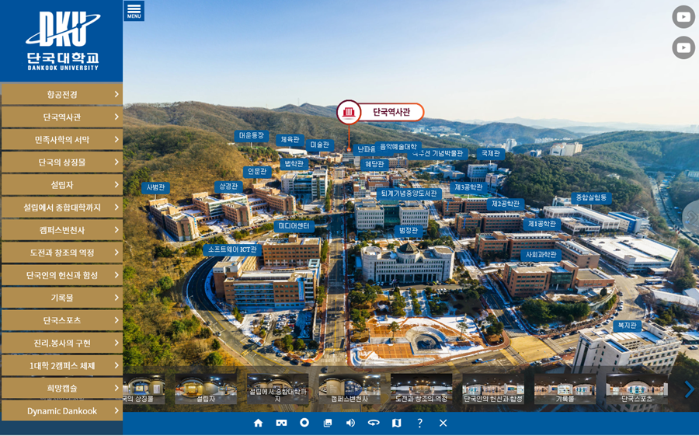
Task: Click the 음악예술대학 building label
Action: (x=398, y=147)
